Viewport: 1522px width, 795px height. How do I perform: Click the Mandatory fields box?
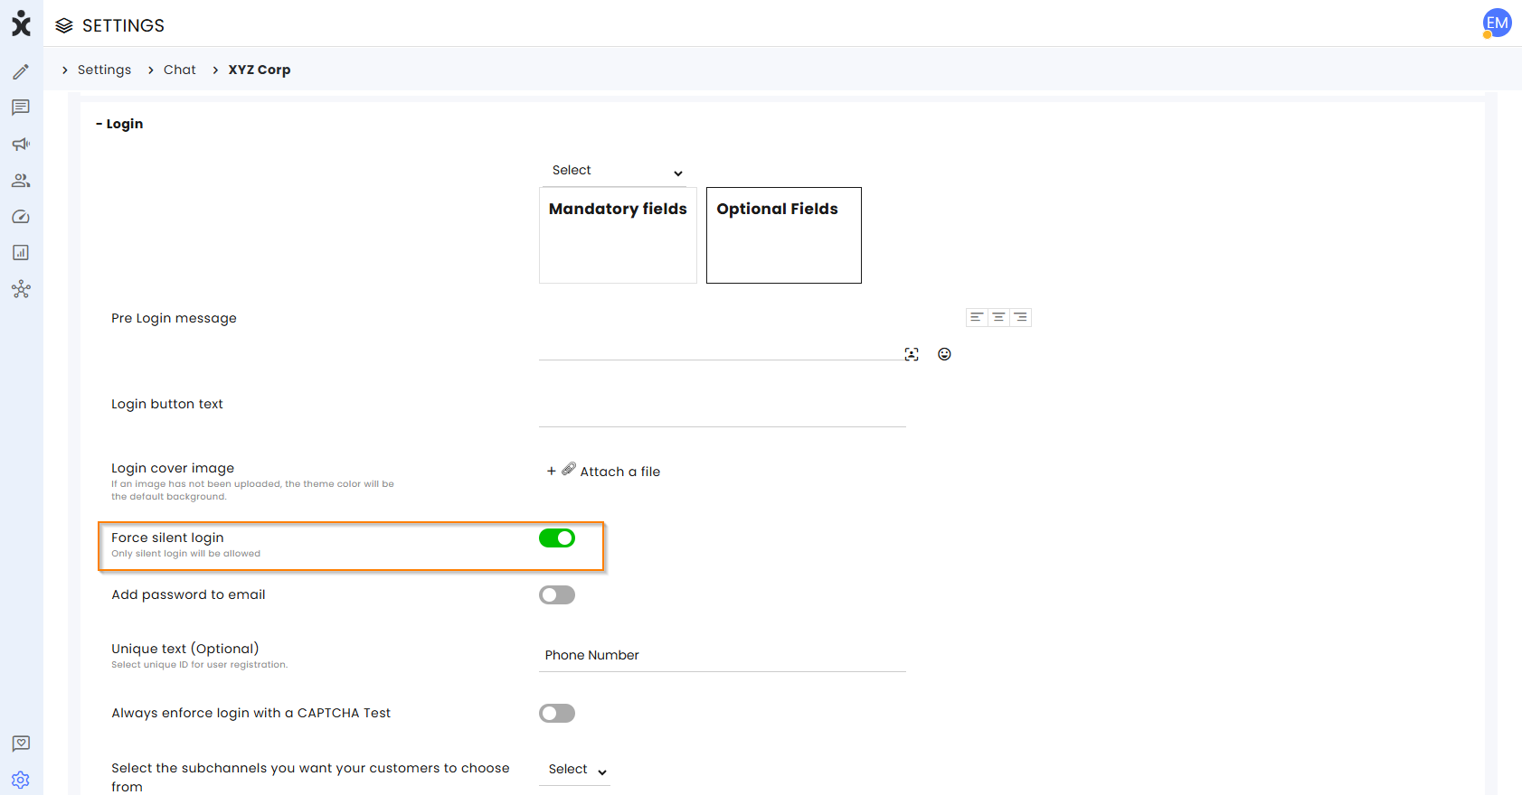coord(618,235)
